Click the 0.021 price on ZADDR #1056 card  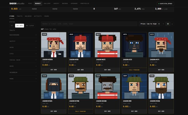coord(153,106)
